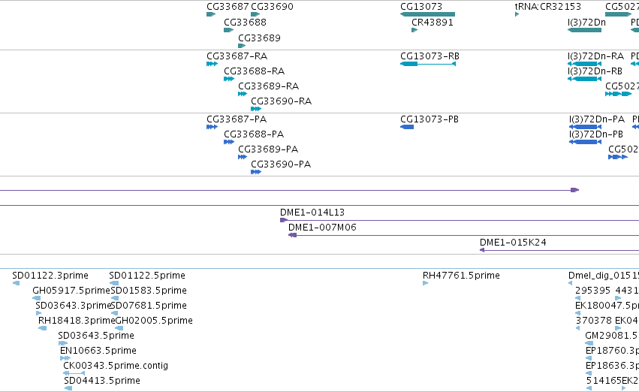Select the CG33690 gene label
The width and height of the screenshot is (639, 392).
pyautogui.click(x=272, y=7)
